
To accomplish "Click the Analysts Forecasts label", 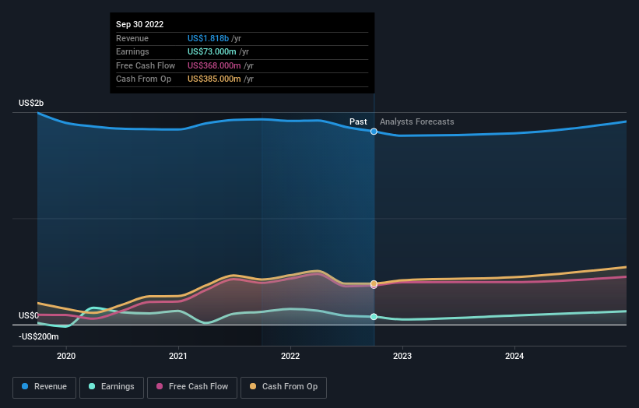I will click(417, 121).
